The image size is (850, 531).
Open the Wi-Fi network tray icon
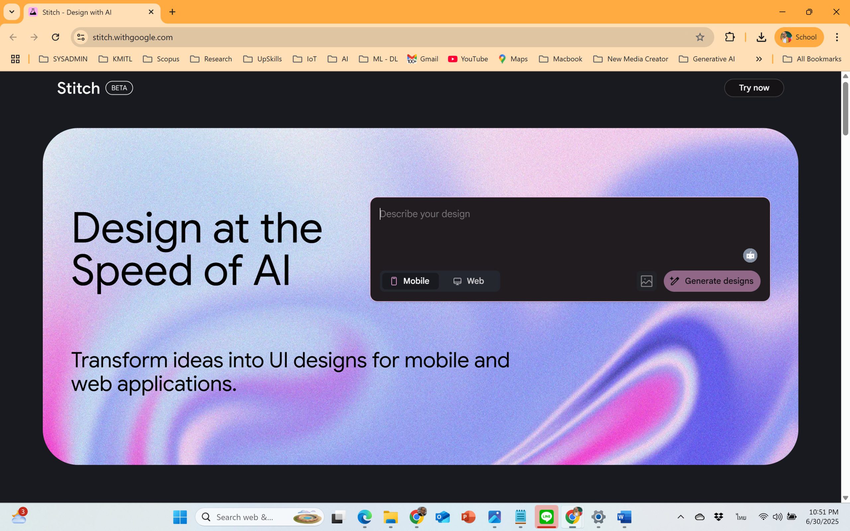pos(763,517)
